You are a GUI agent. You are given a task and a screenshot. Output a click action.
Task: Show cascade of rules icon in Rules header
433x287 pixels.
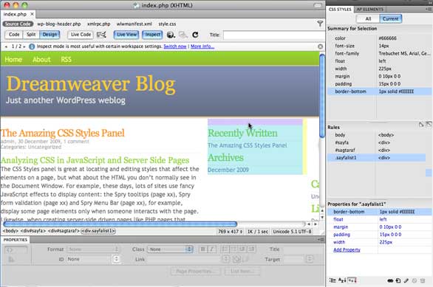point(429,125)
